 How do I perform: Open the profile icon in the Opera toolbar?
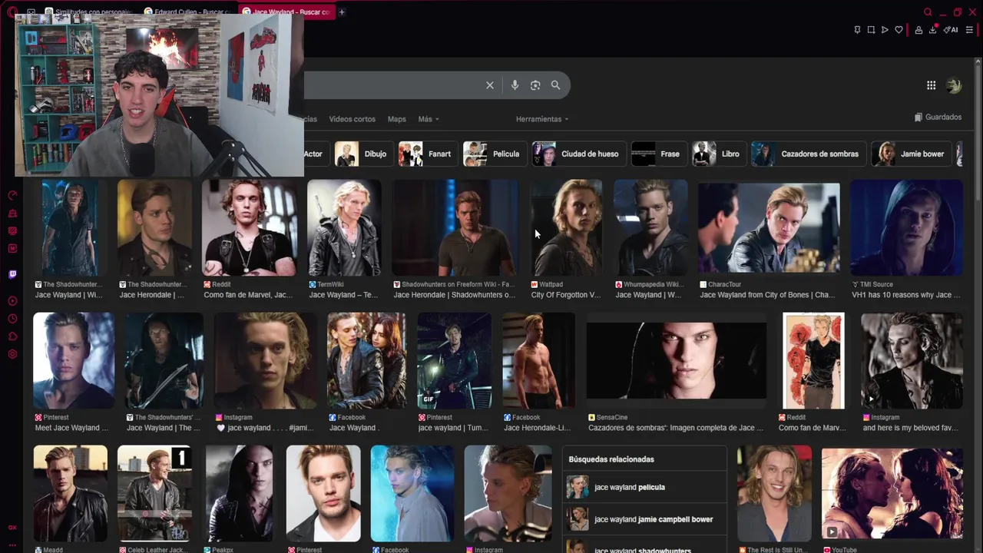click(x=918, y=30)
